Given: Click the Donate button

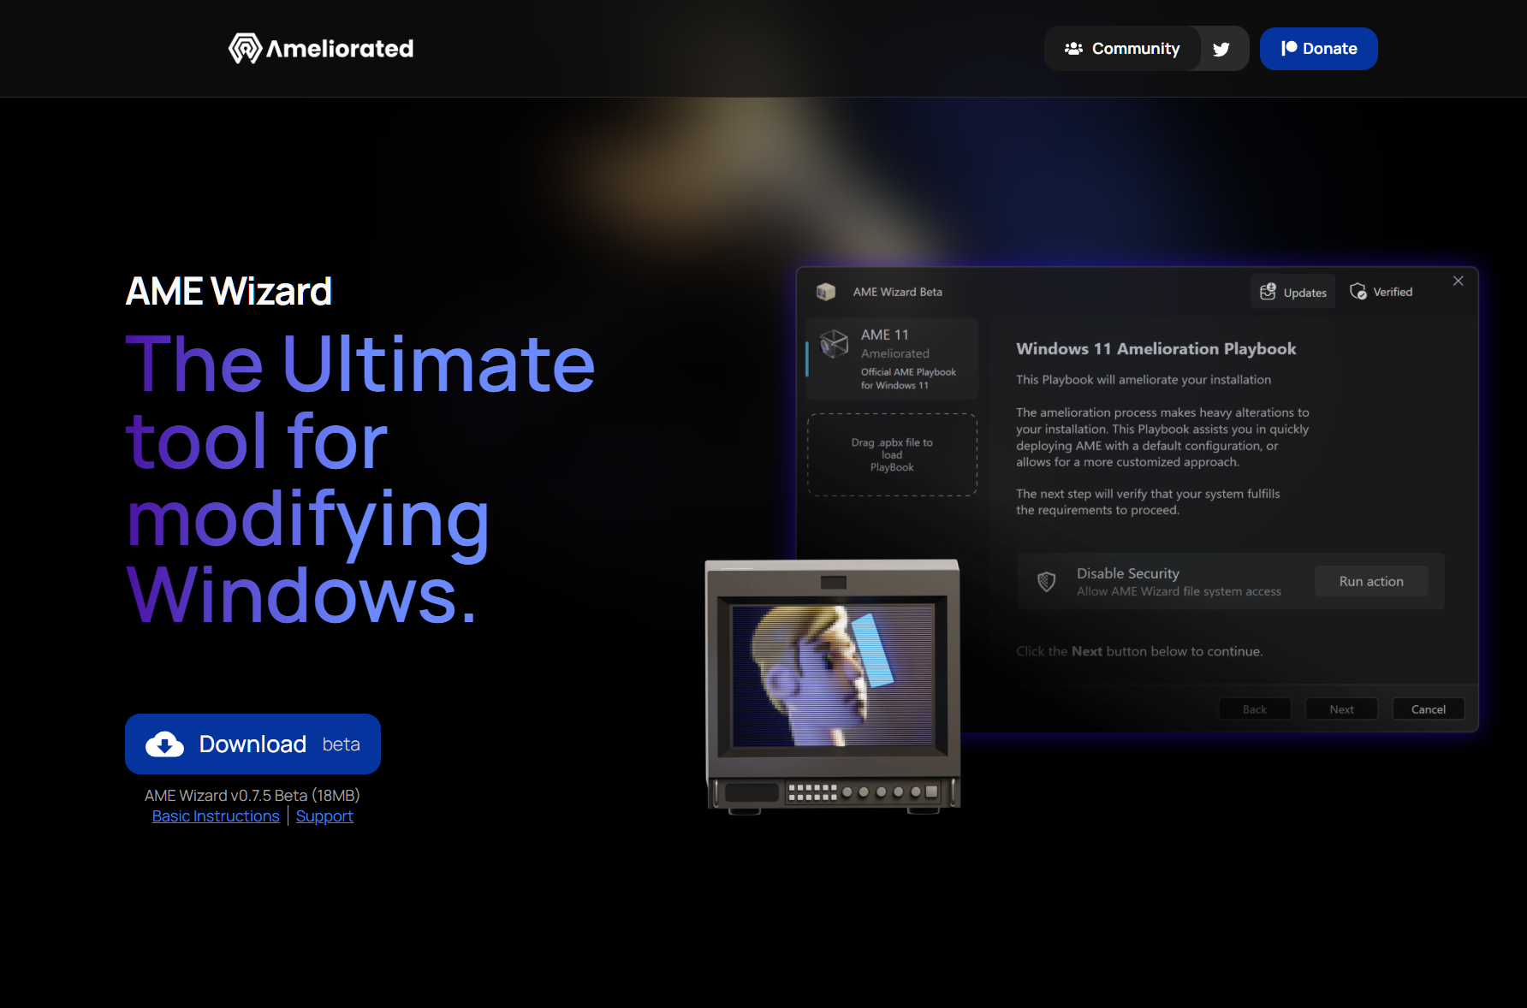Looking at the screenshot, I should 1318,49.
